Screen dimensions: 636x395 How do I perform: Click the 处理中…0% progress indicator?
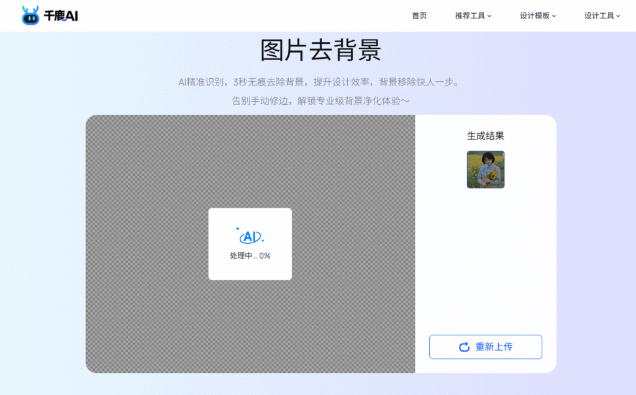point(250,255)
